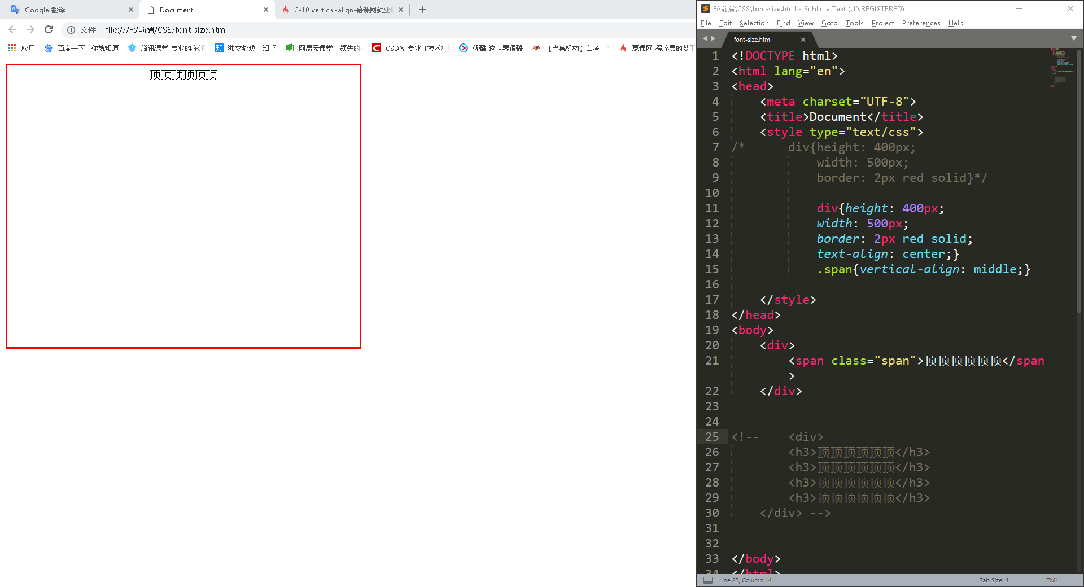Open the Selection menu in Sublime Text
The image size is (1084, 587).
[x=754, y=23]
